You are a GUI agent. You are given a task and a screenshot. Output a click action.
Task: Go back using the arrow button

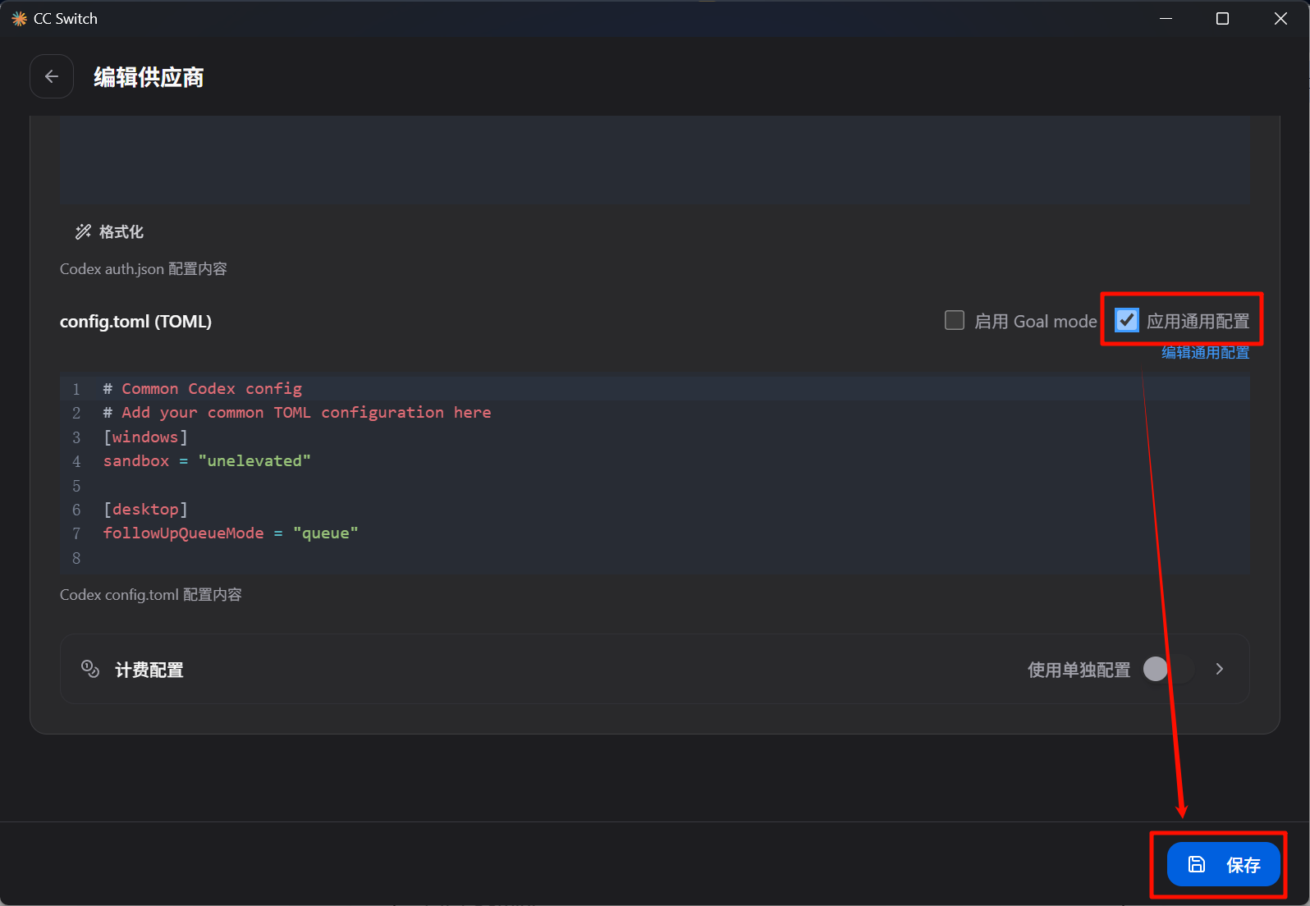pyautogui.click(x=52, y=76)
